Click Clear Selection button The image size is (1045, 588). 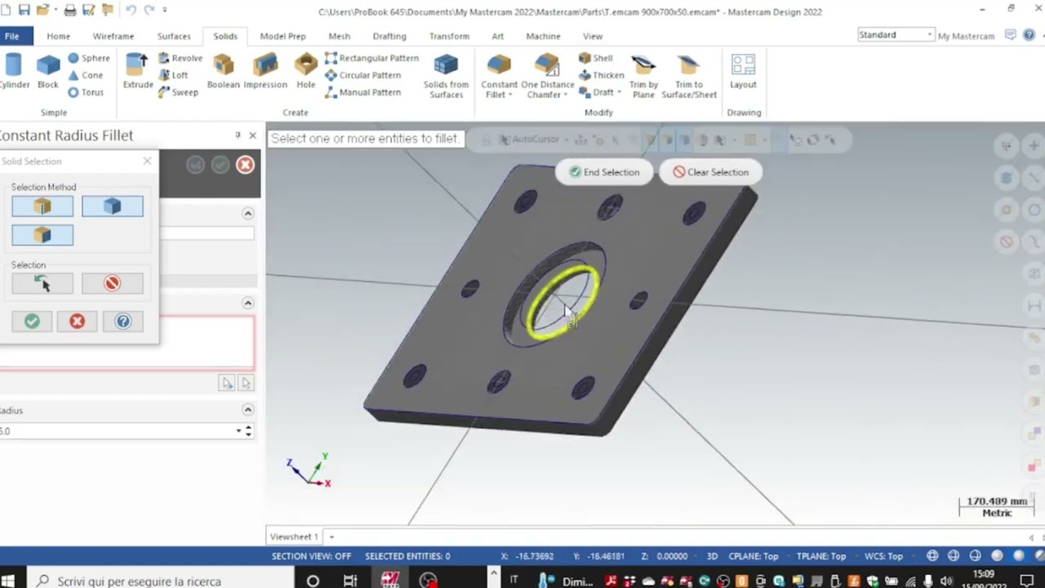pos(710,172)
